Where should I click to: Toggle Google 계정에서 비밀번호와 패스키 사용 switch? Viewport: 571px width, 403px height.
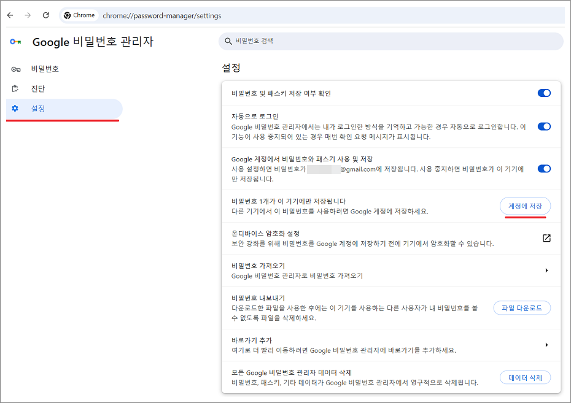click(x=544, y=169)
